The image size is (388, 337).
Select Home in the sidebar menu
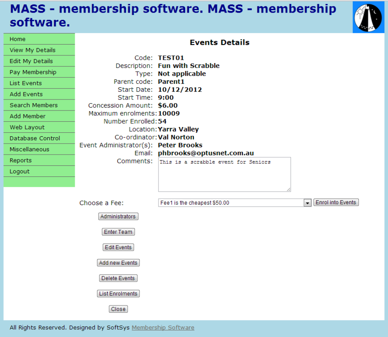click(x=17, y=39)
